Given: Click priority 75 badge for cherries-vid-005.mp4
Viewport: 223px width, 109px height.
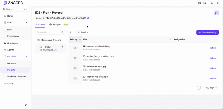Looking at the screenshot, I should [x=75, y=78].
